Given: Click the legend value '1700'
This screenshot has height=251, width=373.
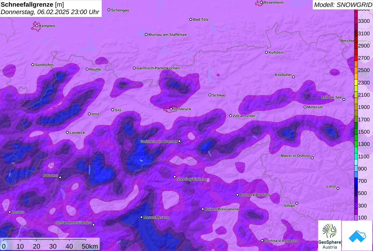Looking at the screenshot, I should point(364,120).
